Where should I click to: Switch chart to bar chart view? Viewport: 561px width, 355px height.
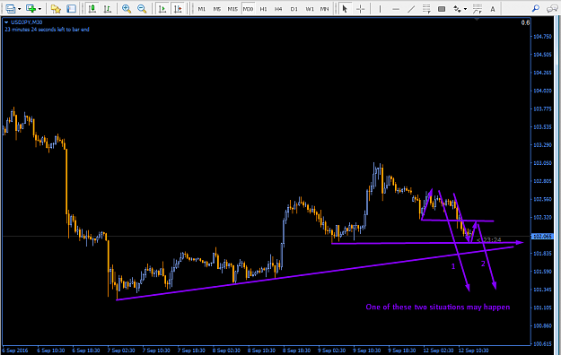point(108,9)
